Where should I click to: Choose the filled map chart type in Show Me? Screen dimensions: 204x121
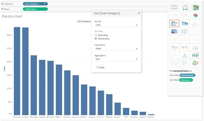click(x=185, y=16)
